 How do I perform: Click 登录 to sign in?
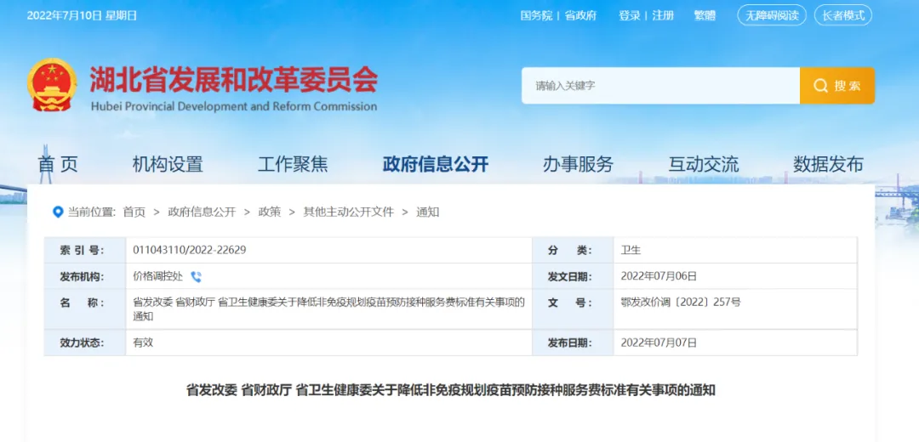coord(630,16)
